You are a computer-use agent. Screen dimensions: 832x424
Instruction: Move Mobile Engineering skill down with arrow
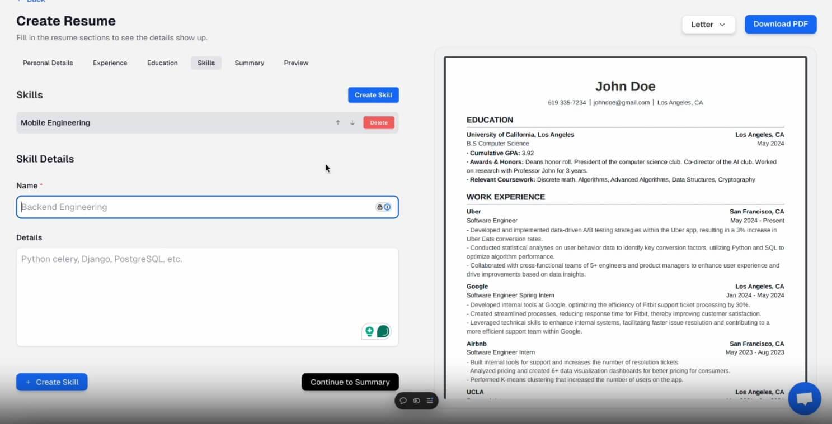click(352, 123)
